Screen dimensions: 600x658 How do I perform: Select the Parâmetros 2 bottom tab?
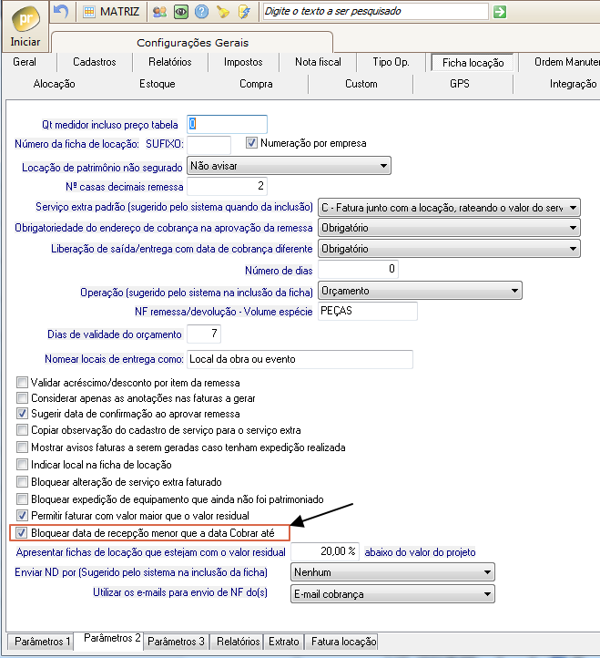109,640
